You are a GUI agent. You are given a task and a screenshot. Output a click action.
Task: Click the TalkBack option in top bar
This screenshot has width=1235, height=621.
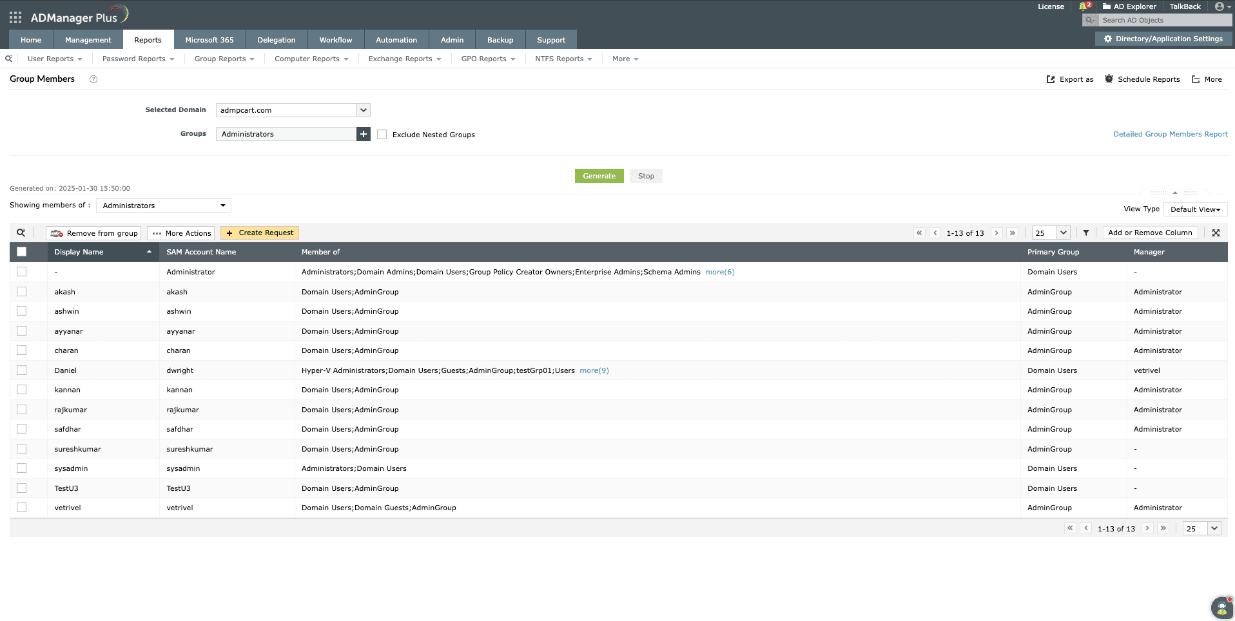1185,6
